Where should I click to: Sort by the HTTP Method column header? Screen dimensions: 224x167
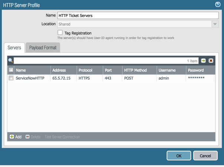coord(139,70)
